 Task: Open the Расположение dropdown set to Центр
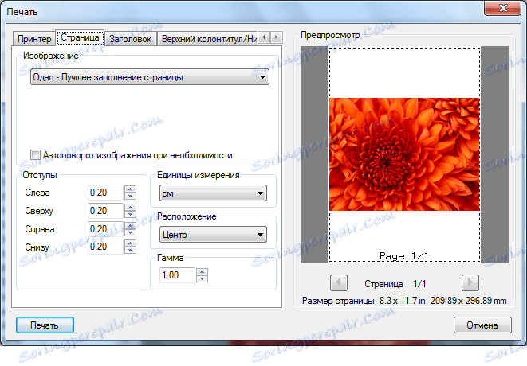click(x=213, y=235)
